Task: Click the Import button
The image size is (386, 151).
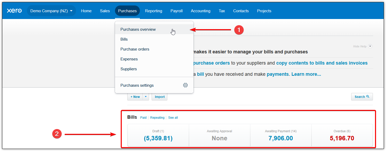Action: click(159, 97)
